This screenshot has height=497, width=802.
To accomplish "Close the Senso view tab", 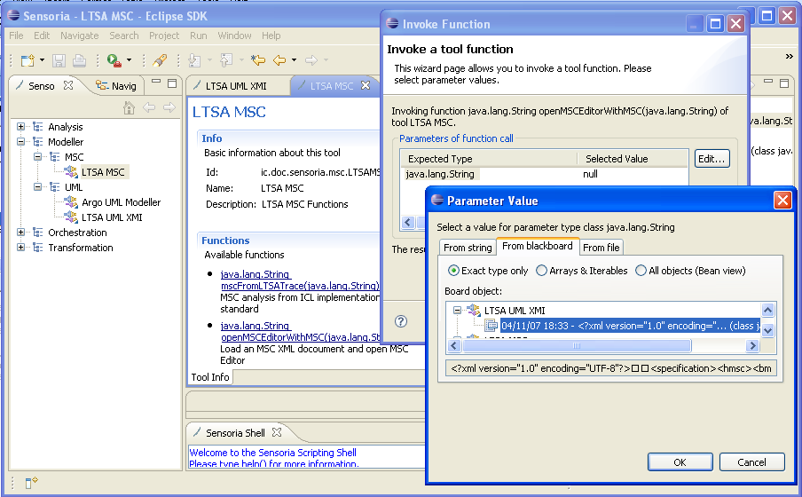I will [x=68, y=85].
